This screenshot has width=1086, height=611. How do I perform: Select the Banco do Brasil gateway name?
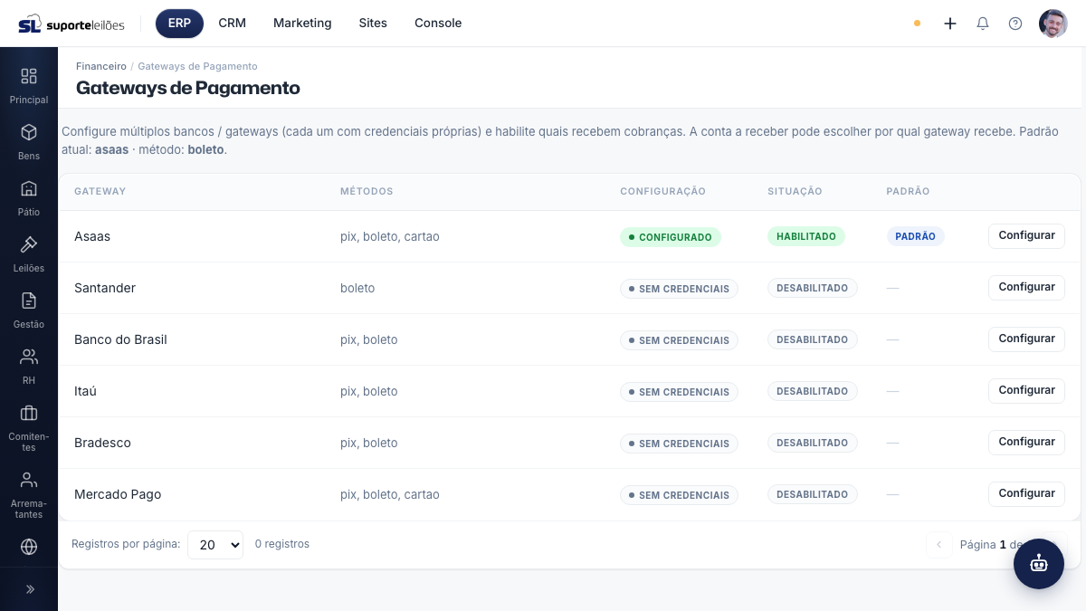[120, 339]
